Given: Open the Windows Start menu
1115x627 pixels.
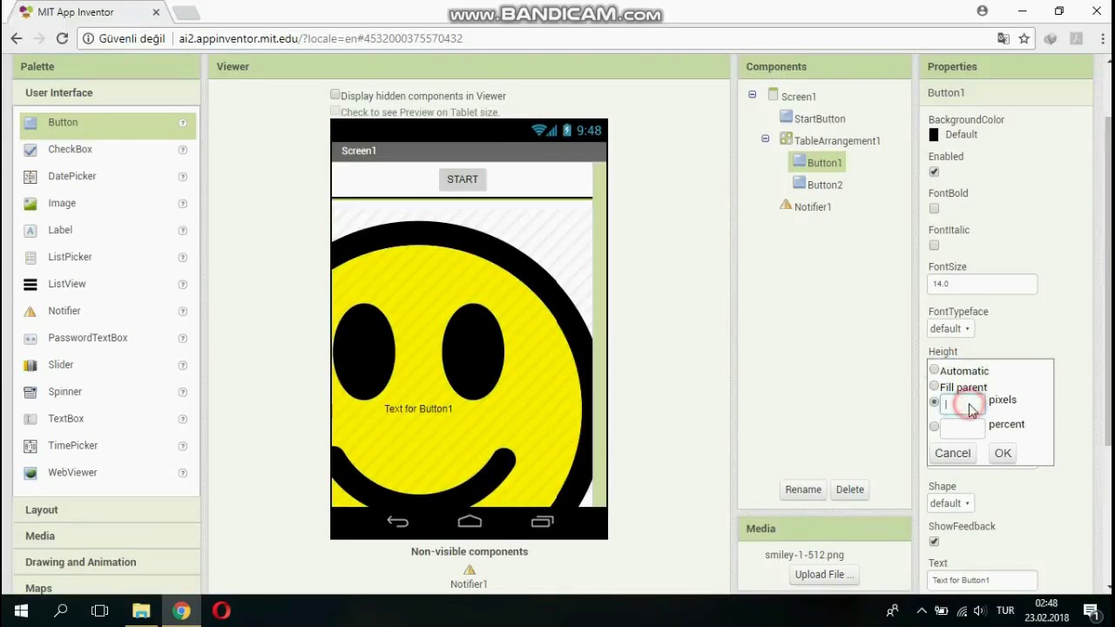Looking at the screenshot, I should click(21, 610).
